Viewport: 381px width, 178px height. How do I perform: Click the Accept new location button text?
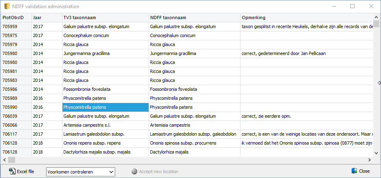point(158,171)
